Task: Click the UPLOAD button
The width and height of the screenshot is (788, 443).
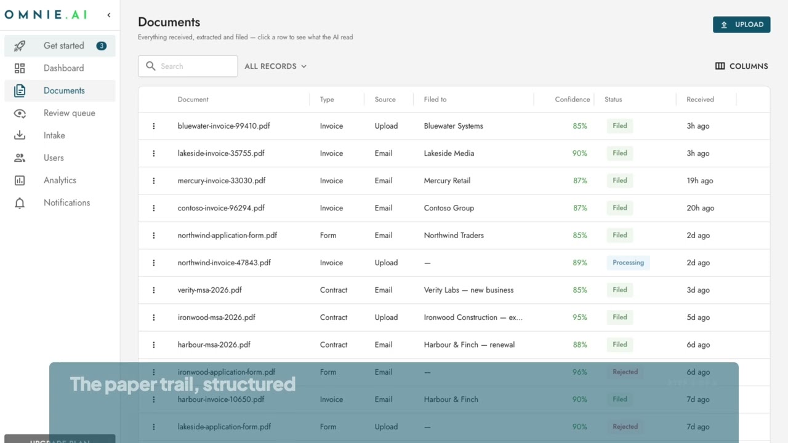Action: click(x=741, y=25)
